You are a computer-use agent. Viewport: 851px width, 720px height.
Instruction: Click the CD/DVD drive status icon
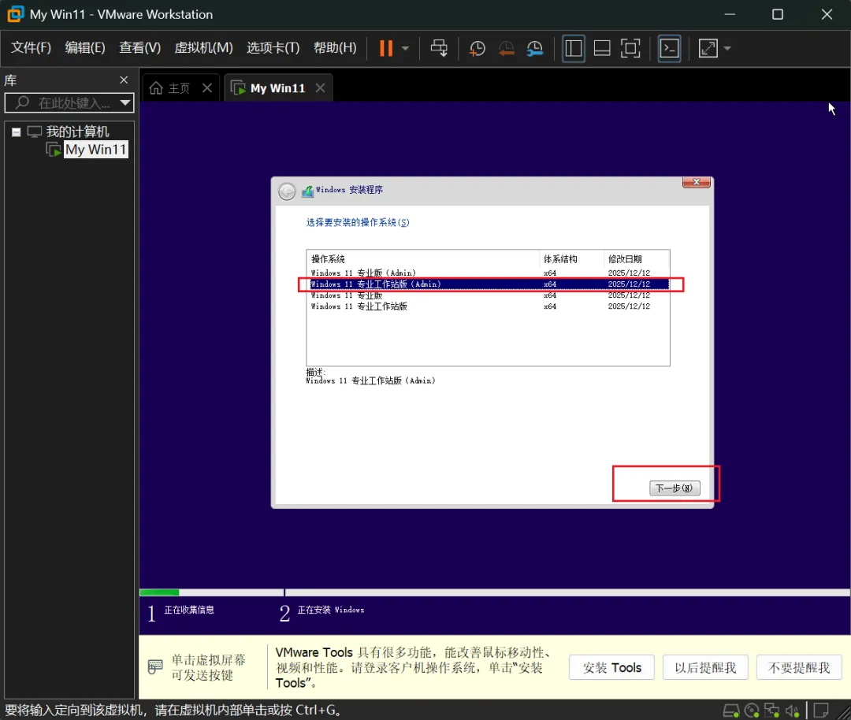[752, 711]
